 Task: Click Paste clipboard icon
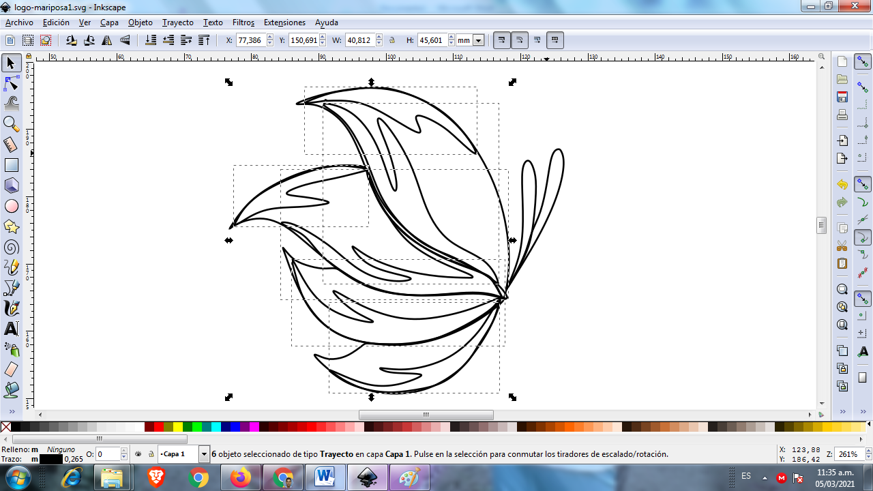point(842,263)
